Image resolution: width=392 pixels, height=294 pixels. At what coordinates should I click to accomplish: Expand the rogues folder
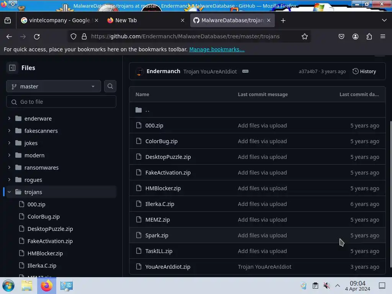[x=9, y=180]
